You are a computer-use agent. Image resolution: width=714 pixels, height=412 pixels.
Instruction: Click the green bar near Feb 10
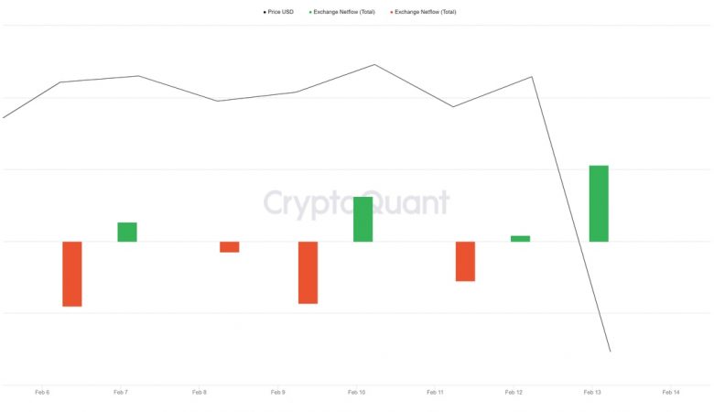362,219
